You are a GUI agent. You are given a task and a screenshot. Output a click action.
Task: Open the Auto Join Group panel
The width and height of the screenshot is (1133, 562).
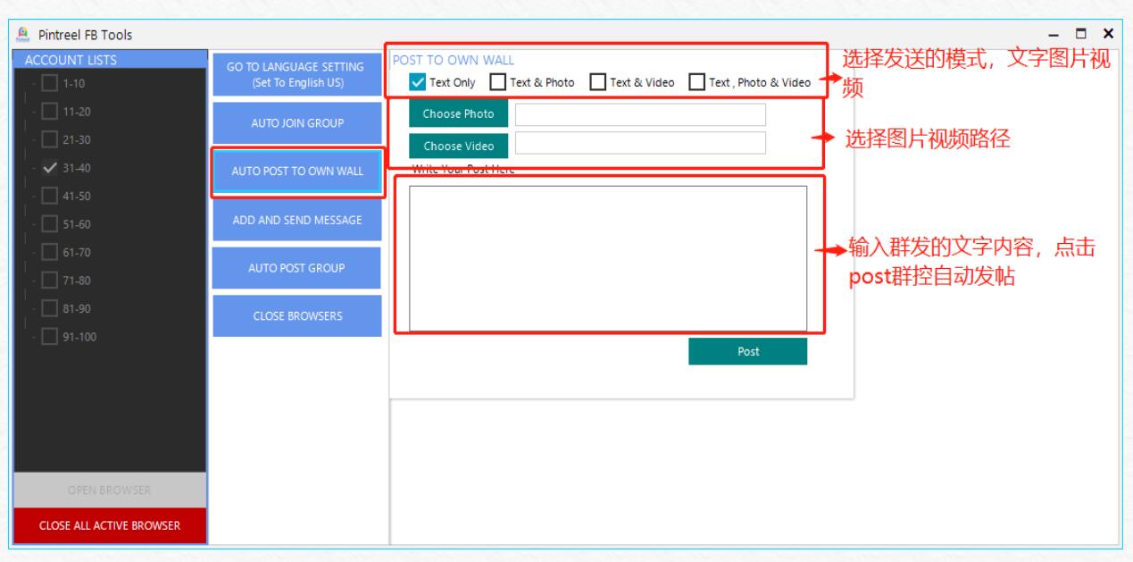(x=297, y=122)
